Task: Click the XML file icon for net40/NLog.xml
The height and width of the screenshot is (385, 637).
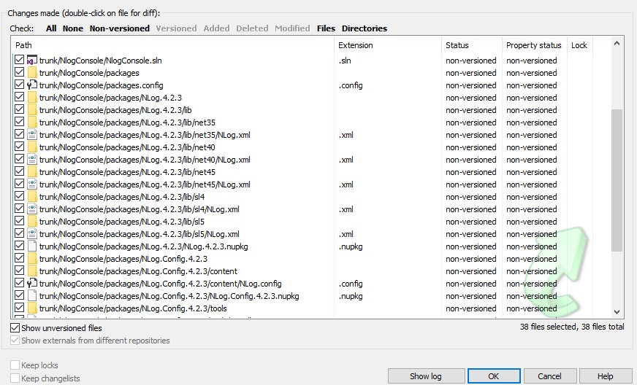Action: point(32,160)
